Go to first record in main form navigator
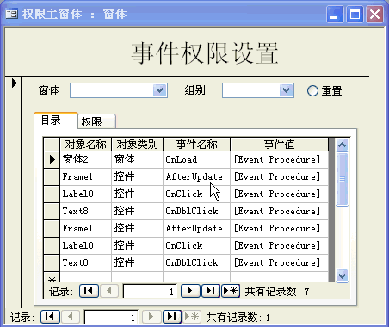This screenshot has width=389, height=327. tap(50, 317)
